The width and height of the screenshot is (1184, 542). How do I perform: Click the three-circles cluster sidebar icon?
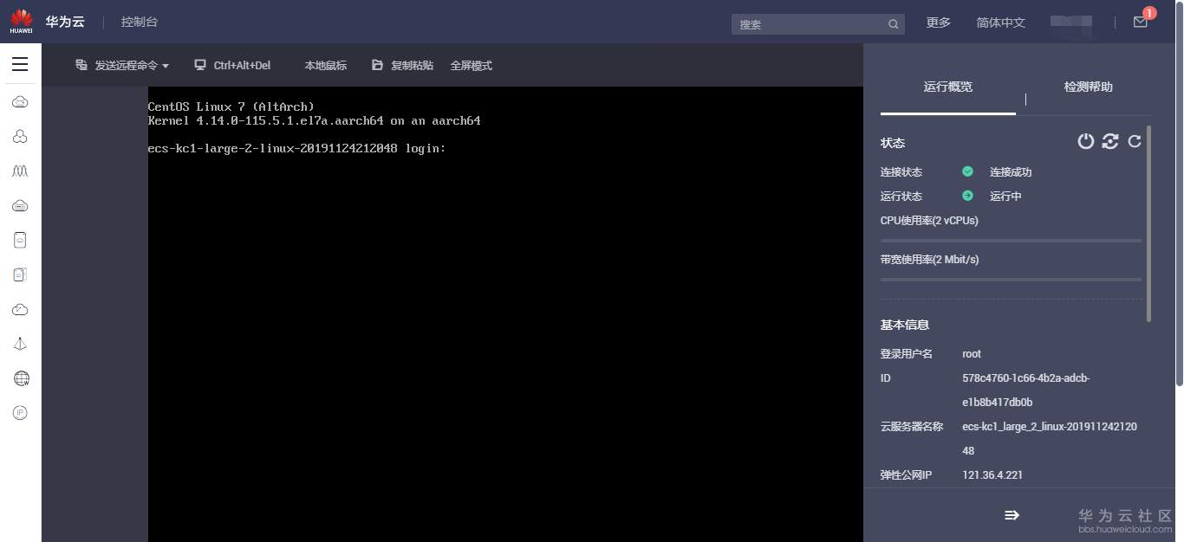pyautogui.click(x=20, y=137)
